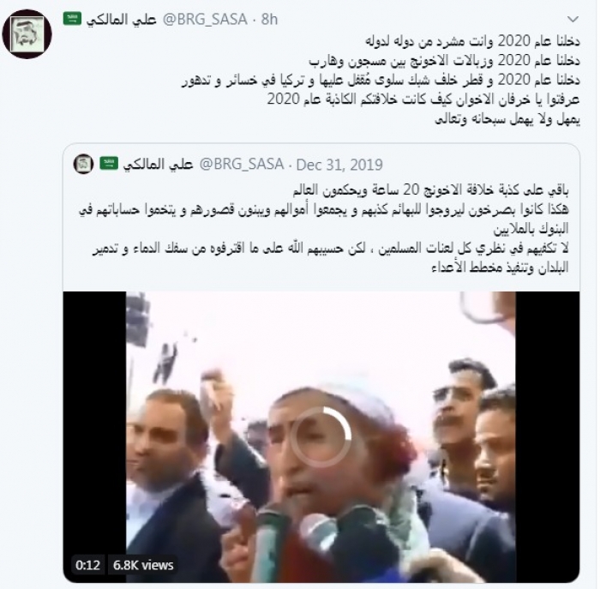Click the tweet's last line "يمهل ولا يهمل سبحانه وتعالى"
The width and height of the screenshot is (600, 589).
(x=507, y=120)
